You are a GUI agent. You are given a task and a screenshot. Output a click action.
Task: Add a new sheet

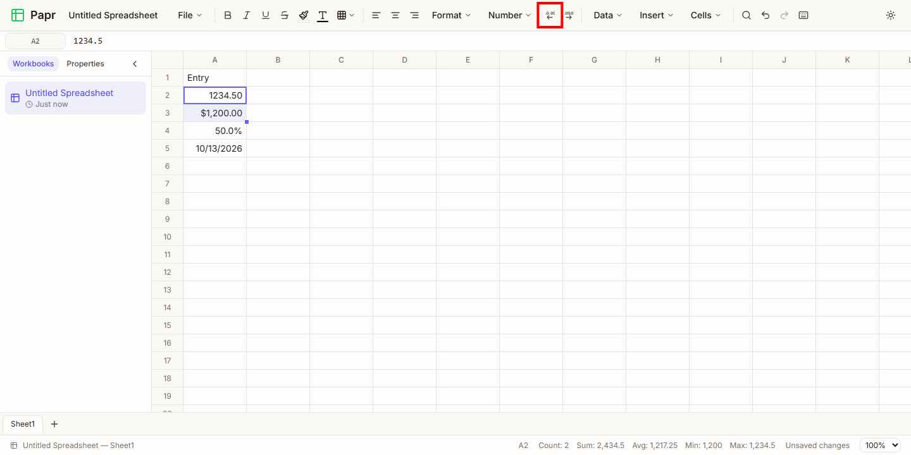(54, 424)
